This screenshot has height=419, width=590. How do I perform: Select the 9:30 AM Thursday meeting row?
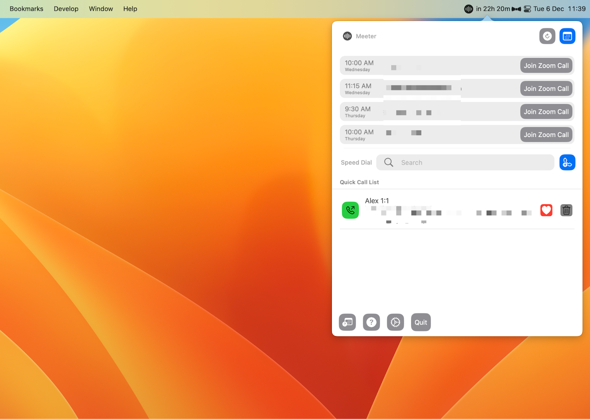coord(457,112)
